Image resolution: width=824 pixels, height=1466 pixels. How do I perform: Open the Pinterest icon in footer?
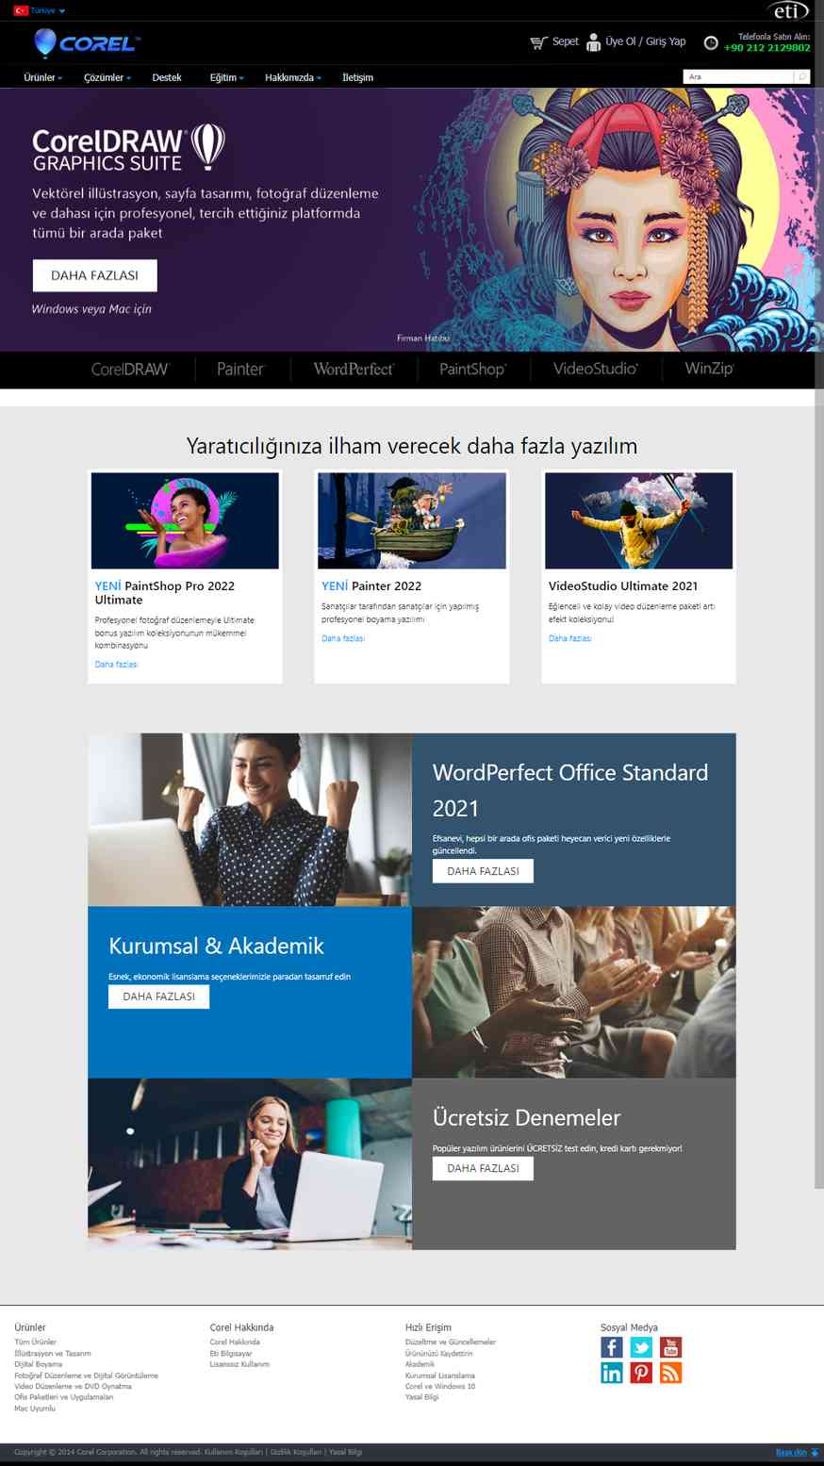pos(641,1373)
